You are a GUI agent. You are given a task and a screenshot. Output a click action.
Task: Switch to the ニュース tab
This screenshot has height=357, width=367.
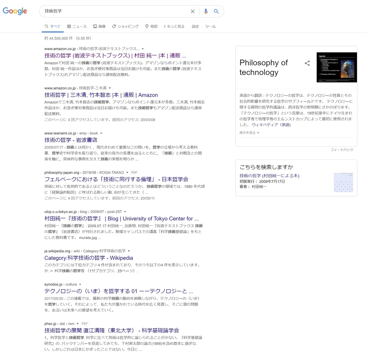pos(77,27)
